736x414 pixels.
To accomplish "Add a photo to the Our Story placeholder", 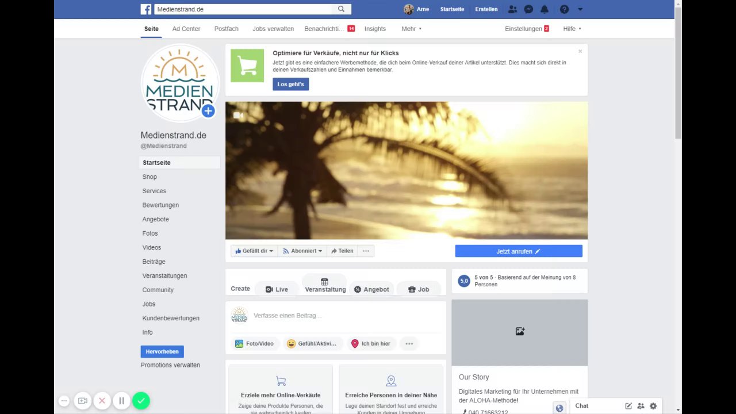I will (x=520, y=331).
